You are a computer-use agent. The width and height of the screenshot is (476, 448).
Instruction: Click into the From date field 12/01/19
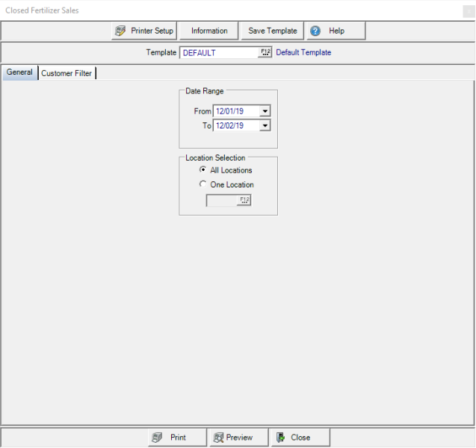(235, 111)
